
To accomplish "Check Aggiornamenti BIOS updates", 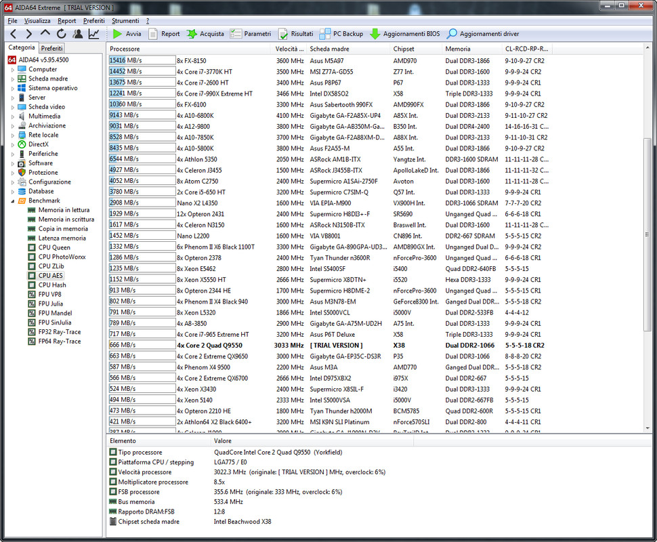I will pos(405,34).
